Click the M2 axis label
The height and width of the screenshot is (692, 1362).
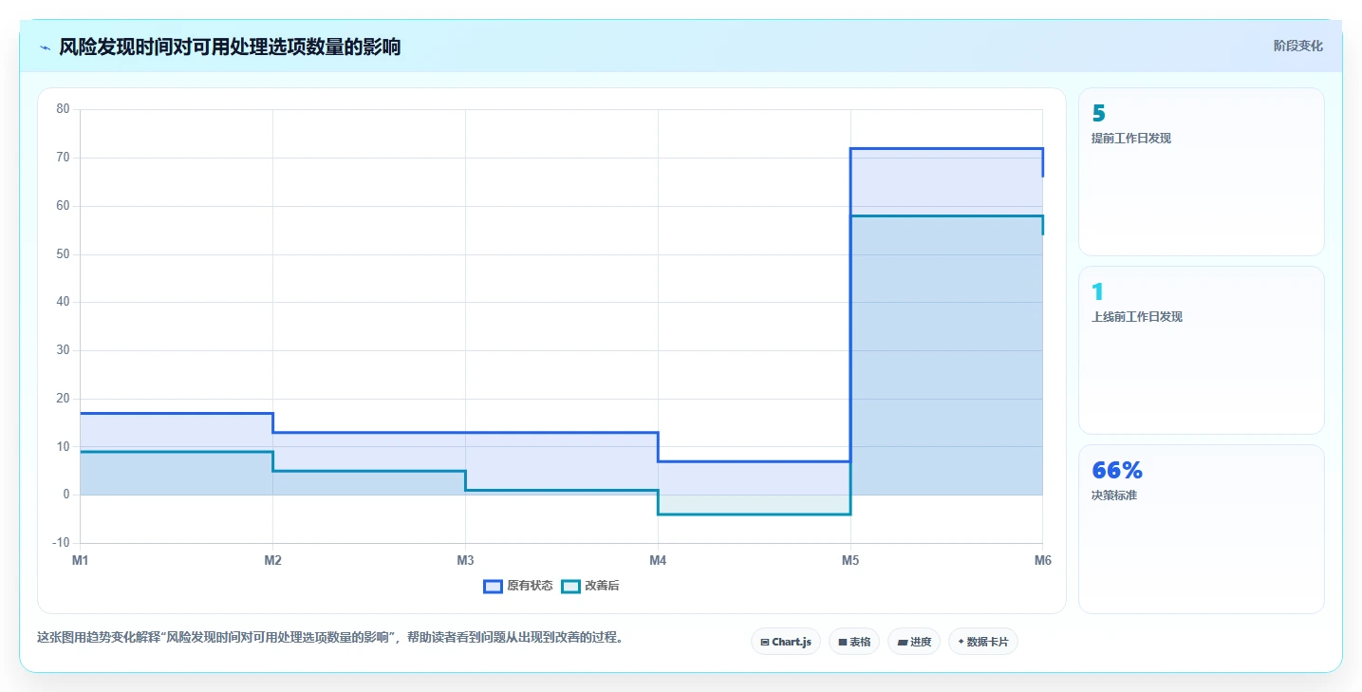pos(273,561)
